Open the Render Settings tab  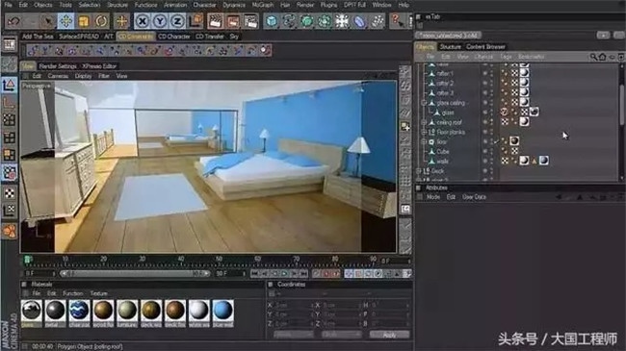click(58, 66)
